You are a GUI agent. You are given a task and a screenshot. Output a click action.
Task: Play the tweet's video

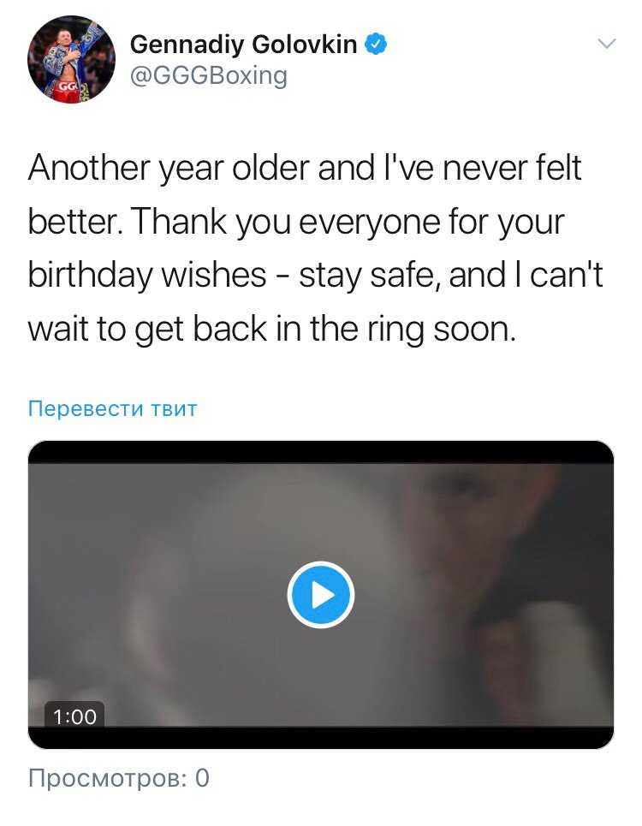coord(321,595)
